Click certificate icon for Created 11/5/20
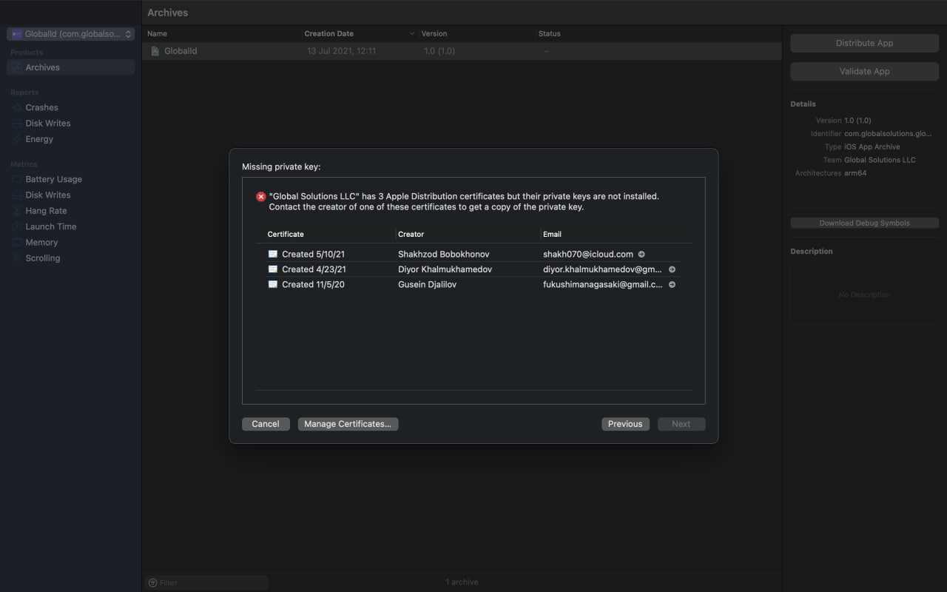Screen dimensions: 947x592 tap(273, 284)
